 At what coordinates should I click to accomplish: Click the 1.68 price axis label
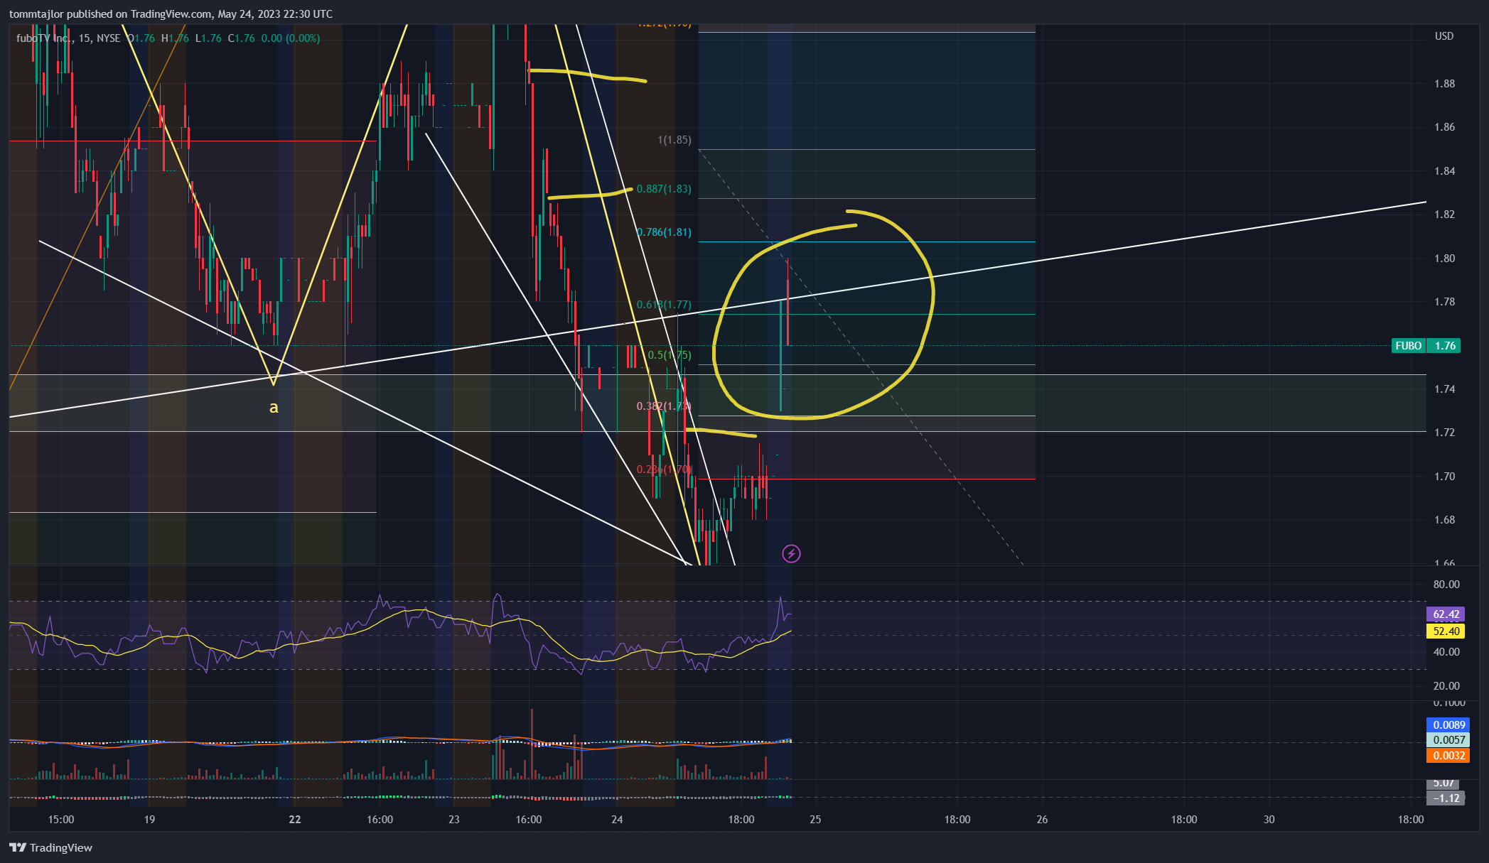click(1444, 520)
